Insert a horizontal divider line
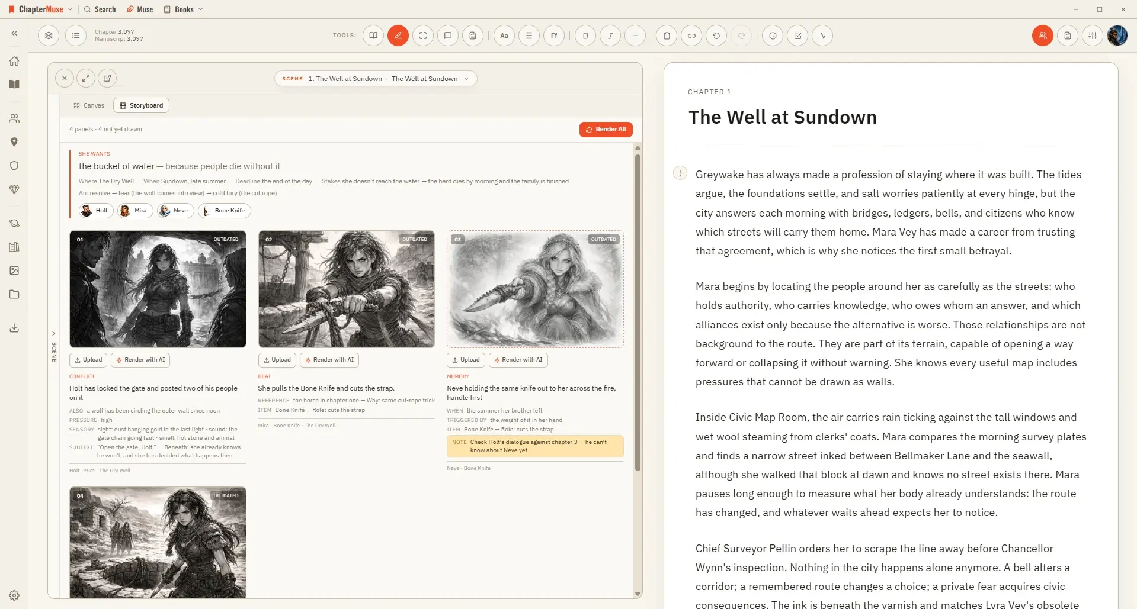This screenshot has width=1137, height=609. [x=635, y=36]
